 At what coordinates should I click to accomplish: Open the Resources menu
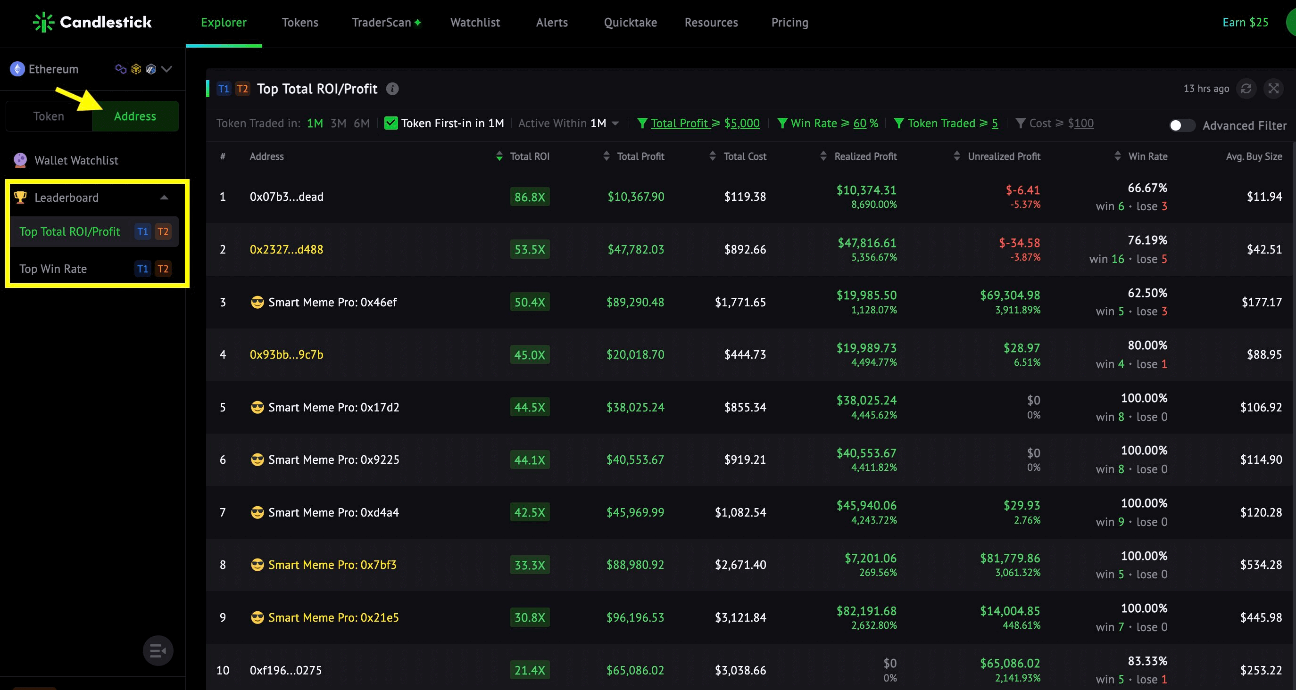711,22
